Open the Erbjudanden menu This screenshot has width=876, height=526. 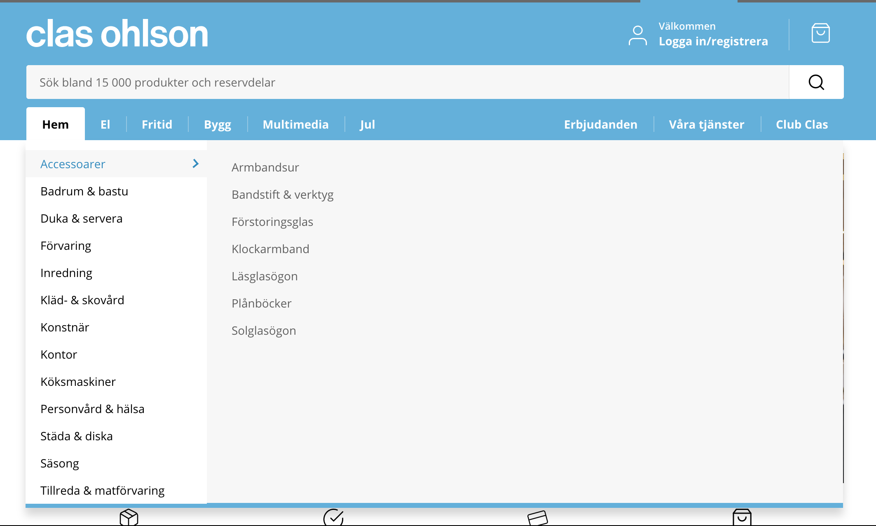point(600,124)
